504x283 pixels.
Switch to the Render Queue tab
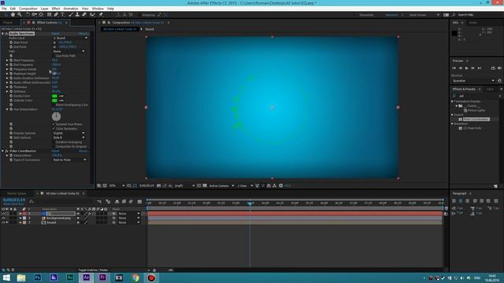click(x=17, y=193)
